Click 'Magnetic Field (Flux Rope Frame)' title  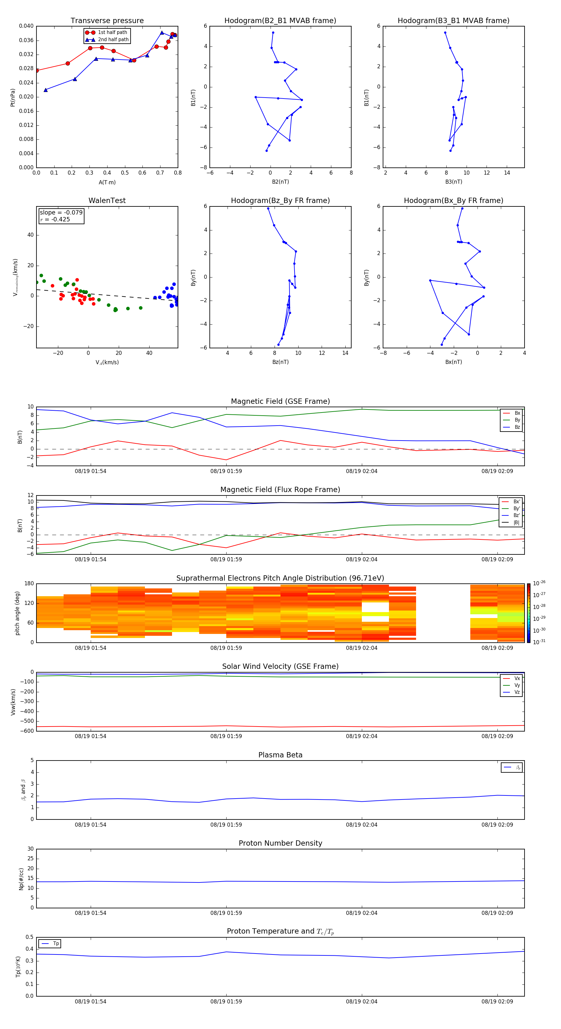[x=280, y=490]
